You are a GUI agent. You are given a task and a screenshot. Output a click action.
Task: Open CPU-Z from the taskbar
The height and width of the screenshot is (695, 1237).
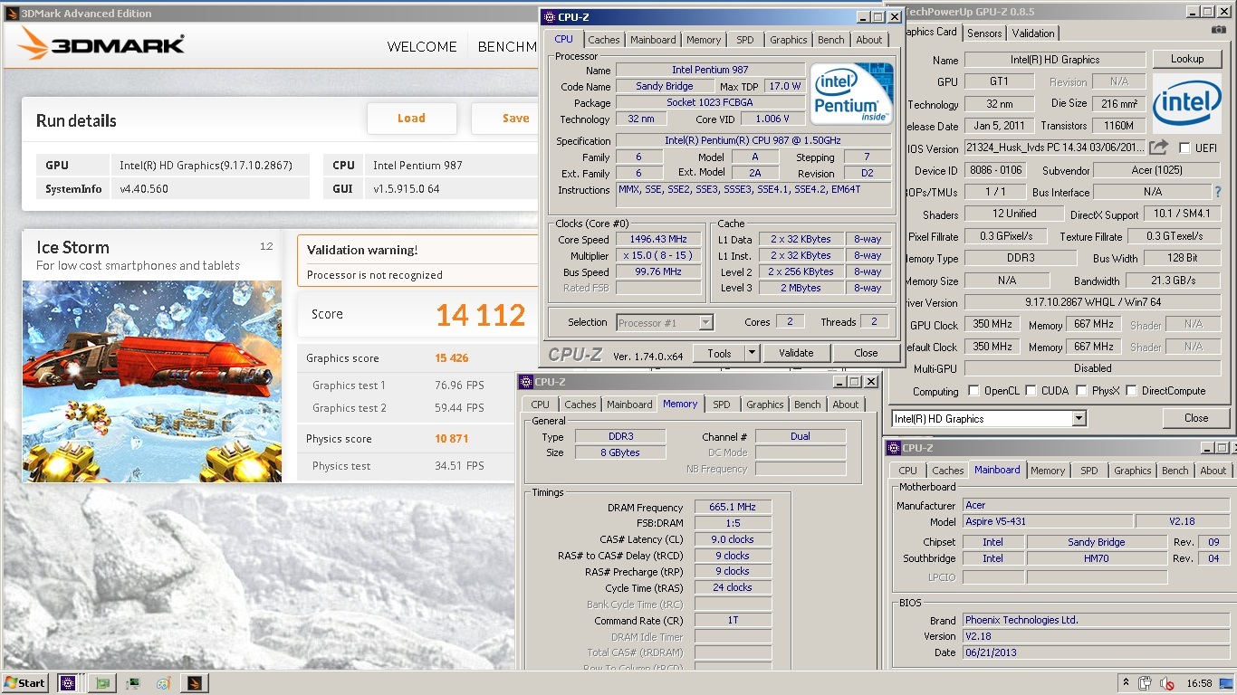(x=67, y=683)
